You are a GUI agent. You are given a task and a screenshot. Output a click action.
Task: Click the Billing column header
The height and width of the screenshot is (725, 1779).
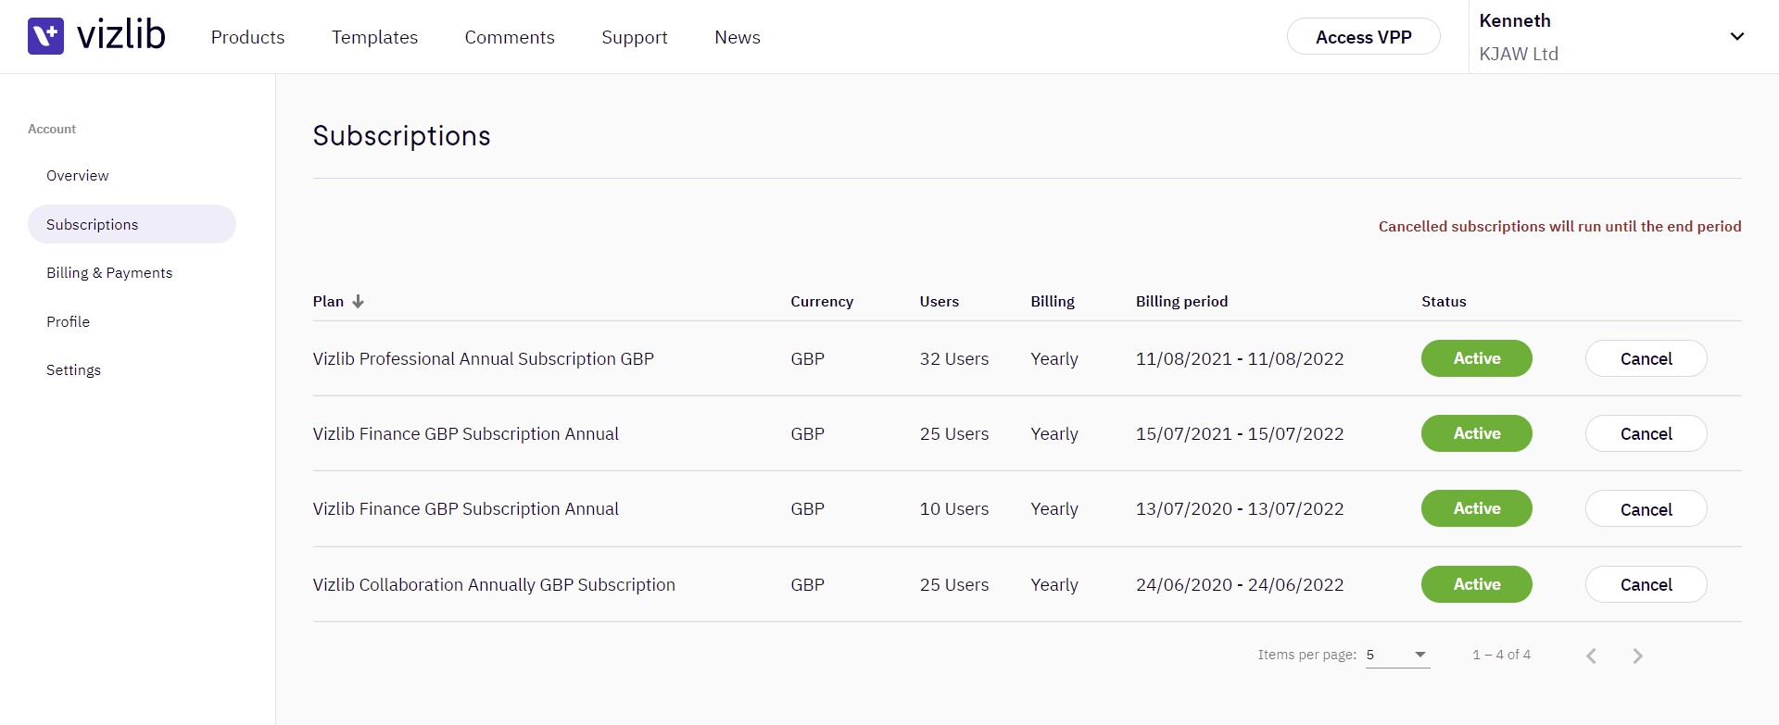(x=1053, y=302)
